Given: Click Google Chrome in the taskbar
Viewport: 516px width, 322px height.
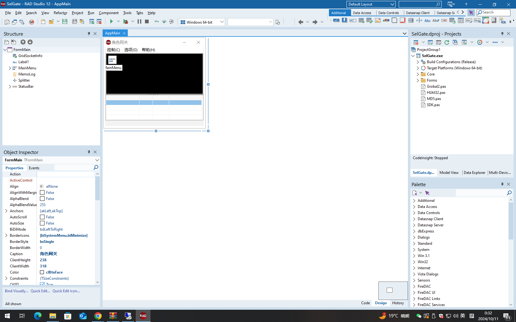Looking at the screenshot, I should (98, 316).
